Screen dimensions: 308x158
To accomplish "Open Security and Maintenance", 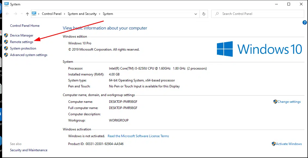I will pyautogui.click(x=29, y=150).
